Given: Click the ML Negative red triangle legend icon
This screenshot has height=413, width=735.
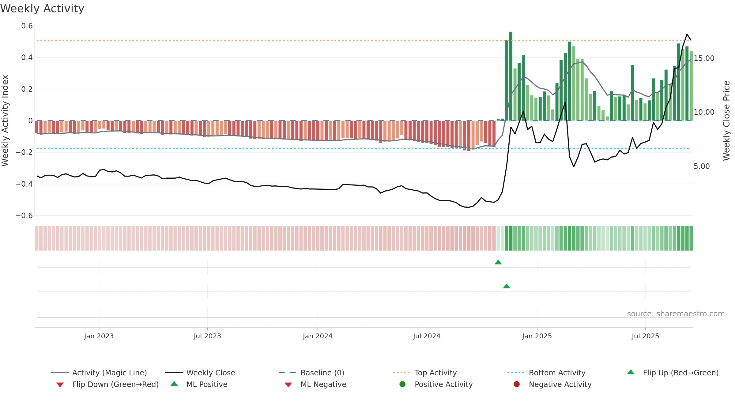Looking at the screenshot, I should (288, 385).
